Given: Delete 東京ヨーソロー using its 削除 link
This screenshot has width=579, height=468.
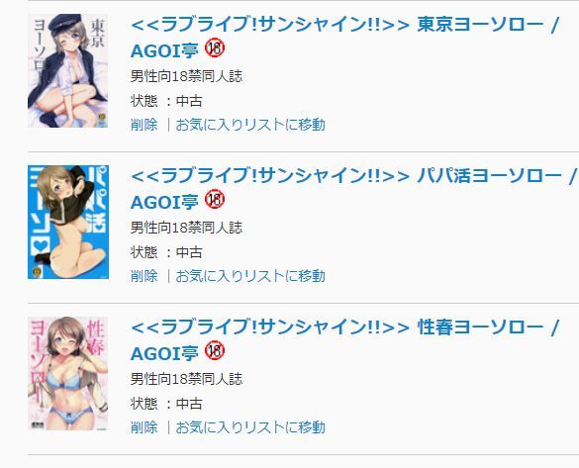Looking at the screenshot, I should [145, 125].
